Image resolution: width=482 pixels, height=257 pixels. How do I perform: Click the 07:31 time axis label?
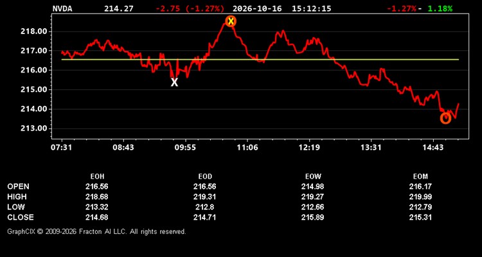[62, 148]
